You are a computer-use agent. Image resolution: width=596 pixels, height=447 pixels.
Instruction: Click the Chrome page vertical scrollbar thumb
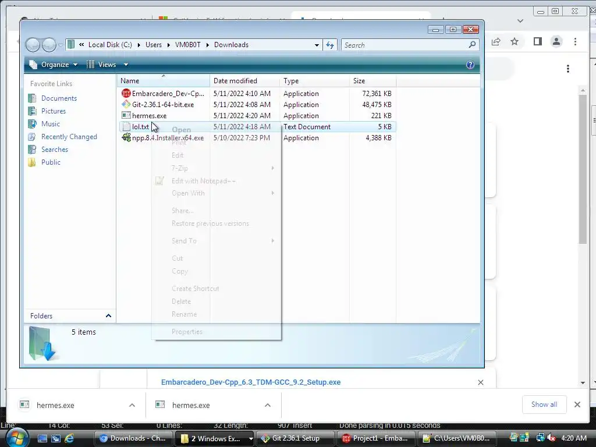(583, 169)
